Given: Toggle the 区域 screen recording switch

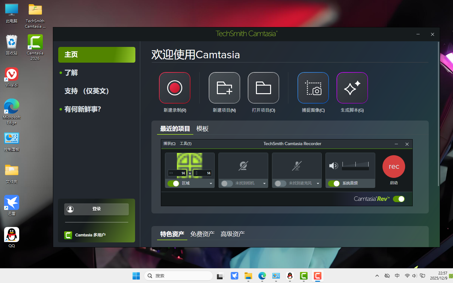Looking at the screenshot, I should pos(173,184).
